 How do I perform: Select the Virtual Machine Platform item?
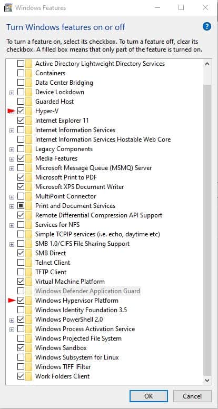(70, 282)
